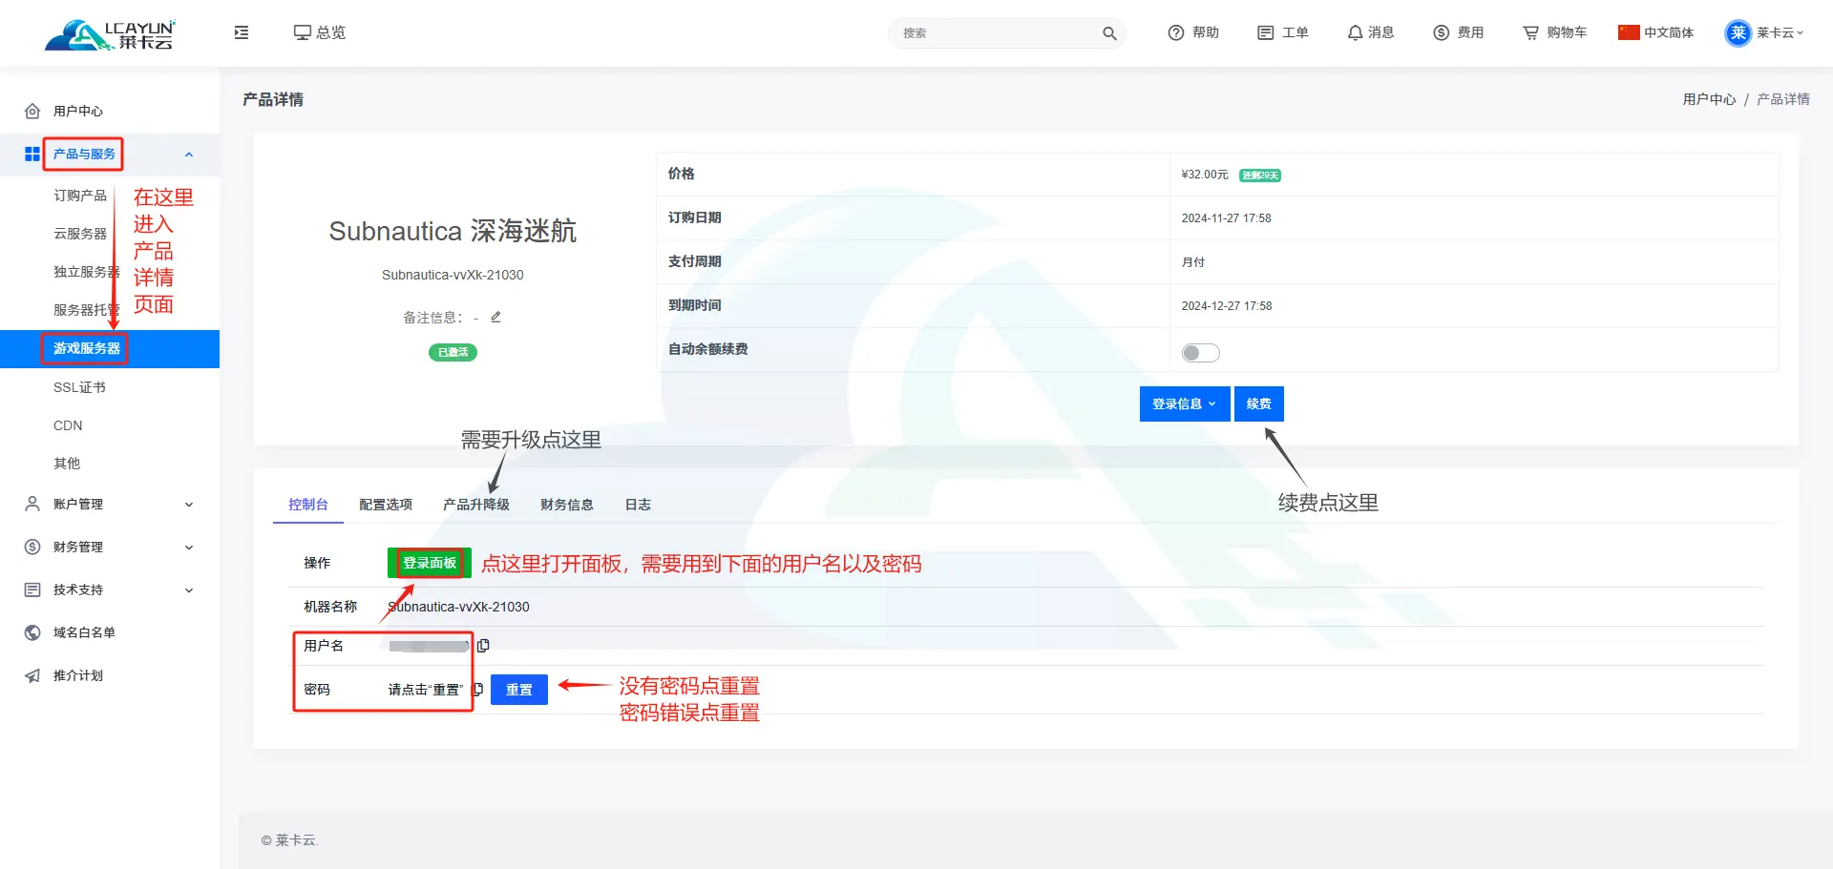Click the 已激活 status badge
This screenshot has height=869, width=1833.
click(453, 352)
